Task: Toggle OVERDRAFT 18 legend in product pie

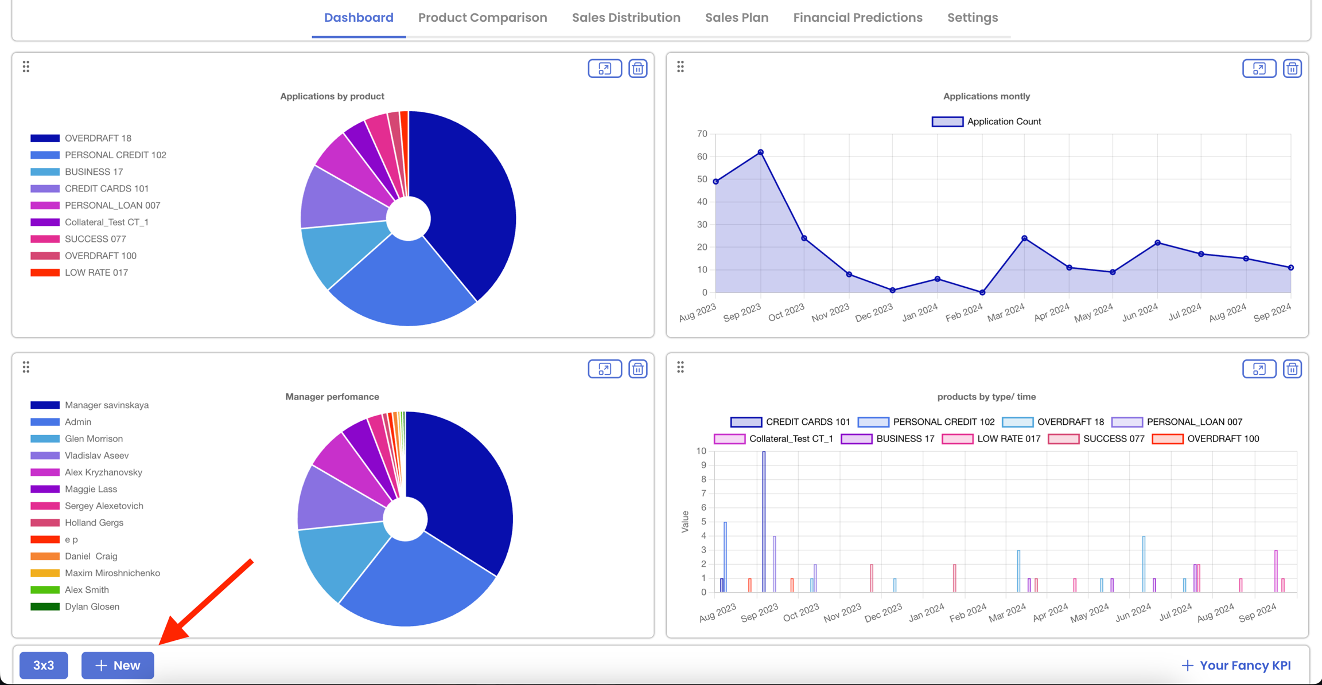Action: point(98,138)
